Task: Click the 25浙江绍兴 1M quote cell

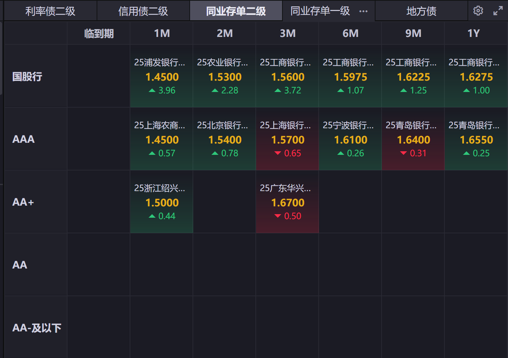Action: point(162,202)
